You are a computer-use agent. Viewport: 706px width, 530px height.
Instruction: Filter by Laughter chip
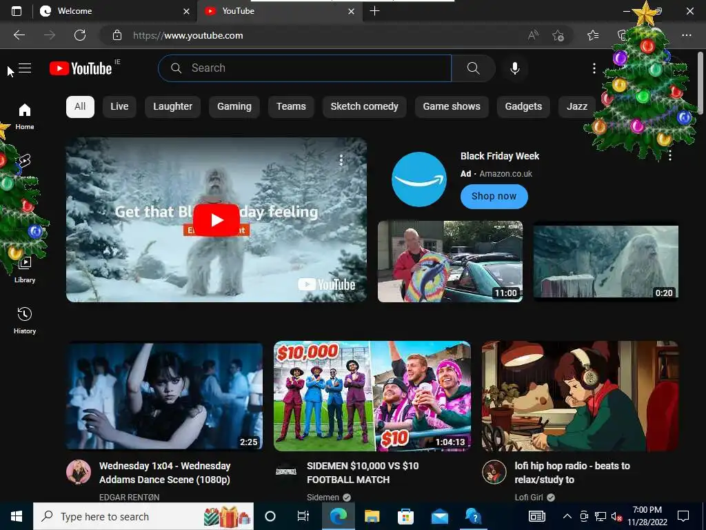[172, 107]
